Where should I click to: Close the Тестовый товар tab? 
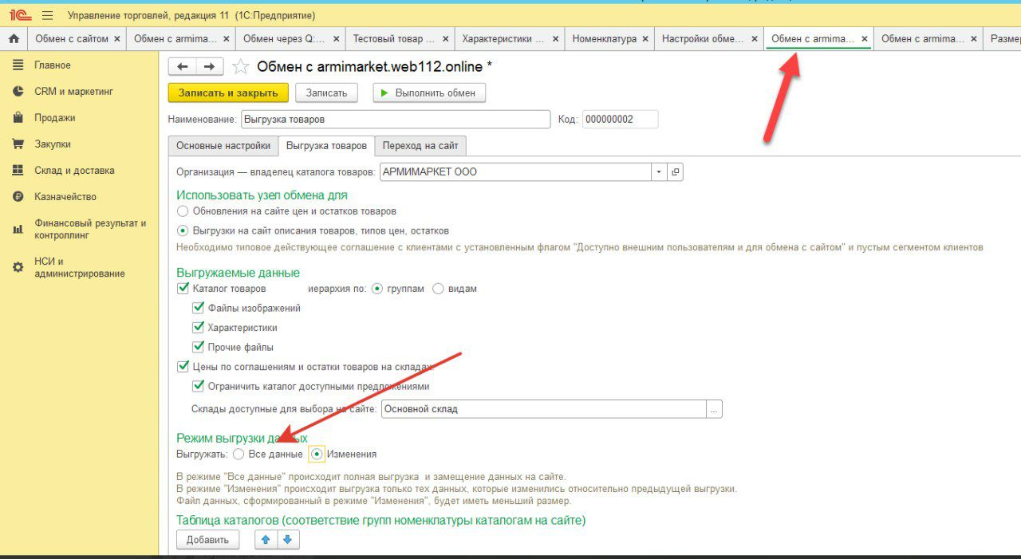pyautogui.click(x=445, y=38)
